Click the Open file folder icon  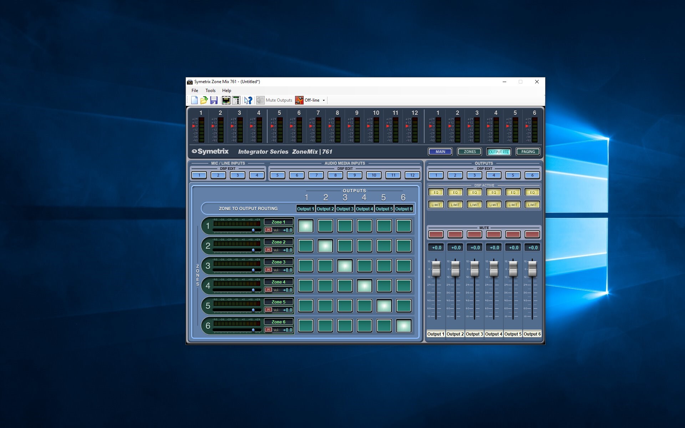coord(204,100)
